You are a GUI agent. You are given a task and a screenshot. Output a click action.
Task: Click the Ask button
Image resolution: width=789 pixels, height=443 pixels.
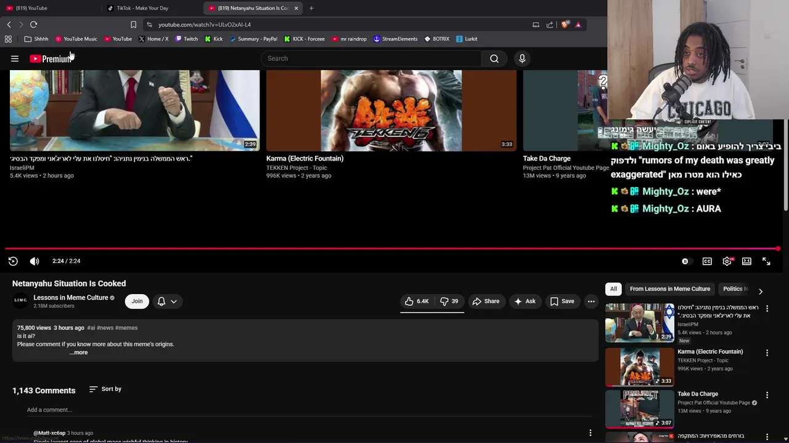pos(525,301)
